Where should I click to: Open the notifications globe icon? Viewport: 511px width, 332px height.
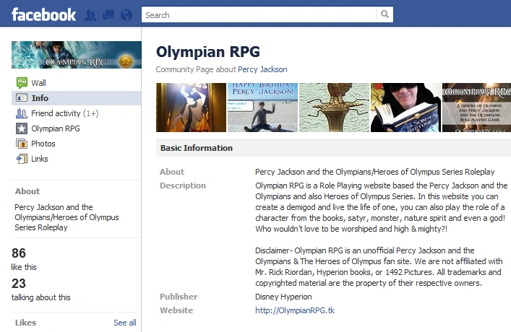click(126, 15)
